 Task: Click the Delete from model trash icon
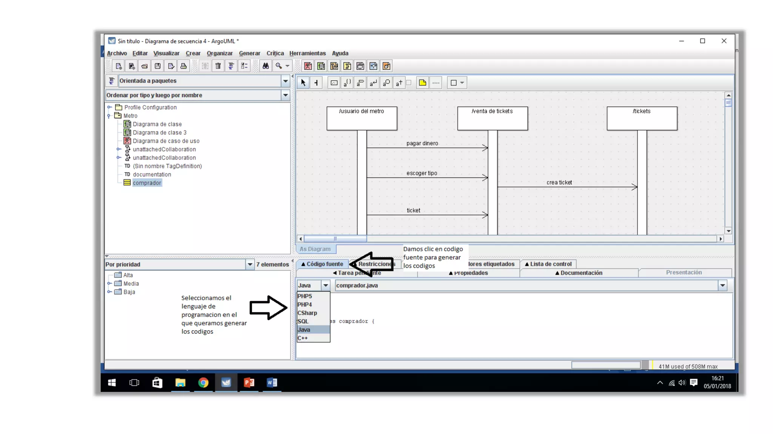point(218,66)
